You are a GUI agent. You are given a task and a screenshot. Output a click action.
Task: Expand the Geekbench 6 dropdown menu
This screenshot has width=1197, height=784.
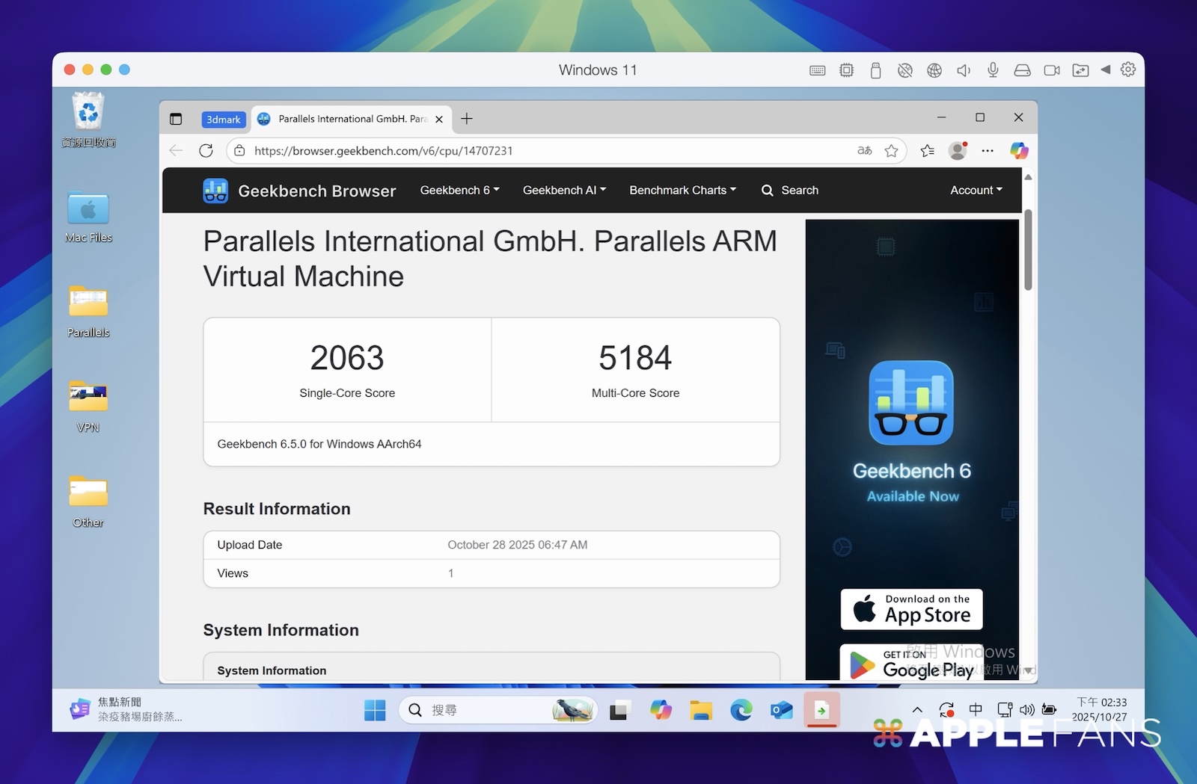coord(459,191)
